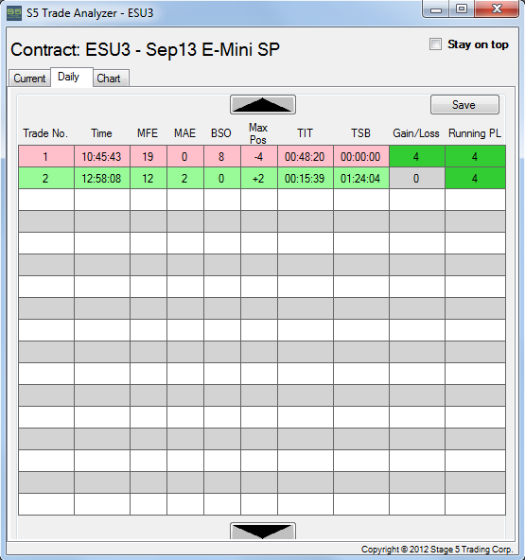525x560 pixels.
Task: Click TIT value 00:15:39
Action: 306,178
